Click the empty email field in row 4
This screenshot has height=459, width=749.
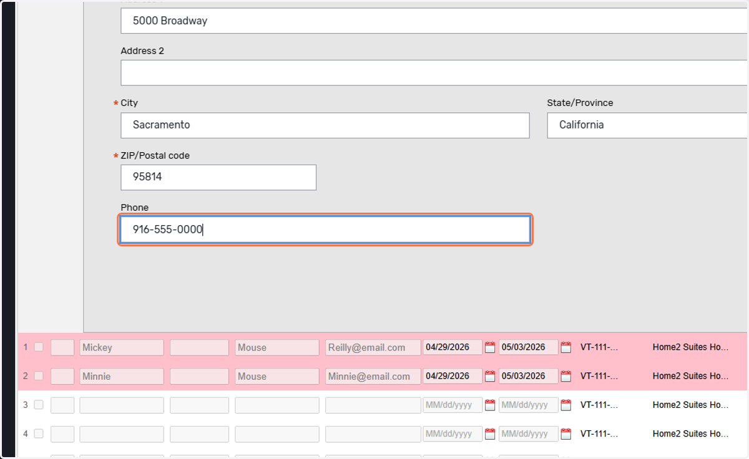point(373,433)
